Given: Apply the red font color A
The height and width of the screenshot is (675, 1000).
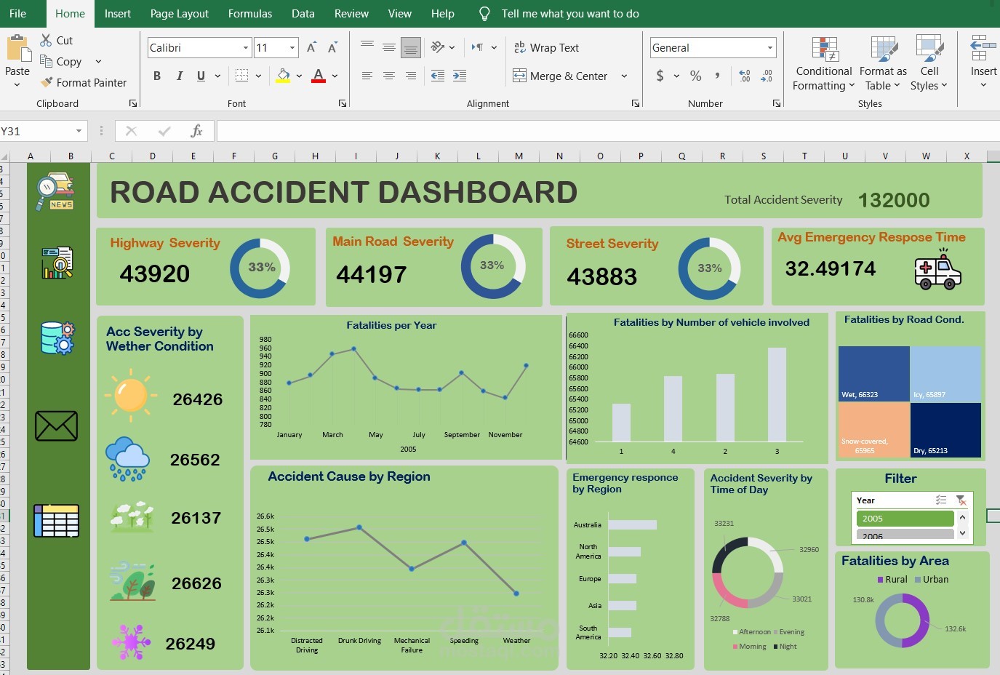Looking at the screenshot, I should [318, 76].
